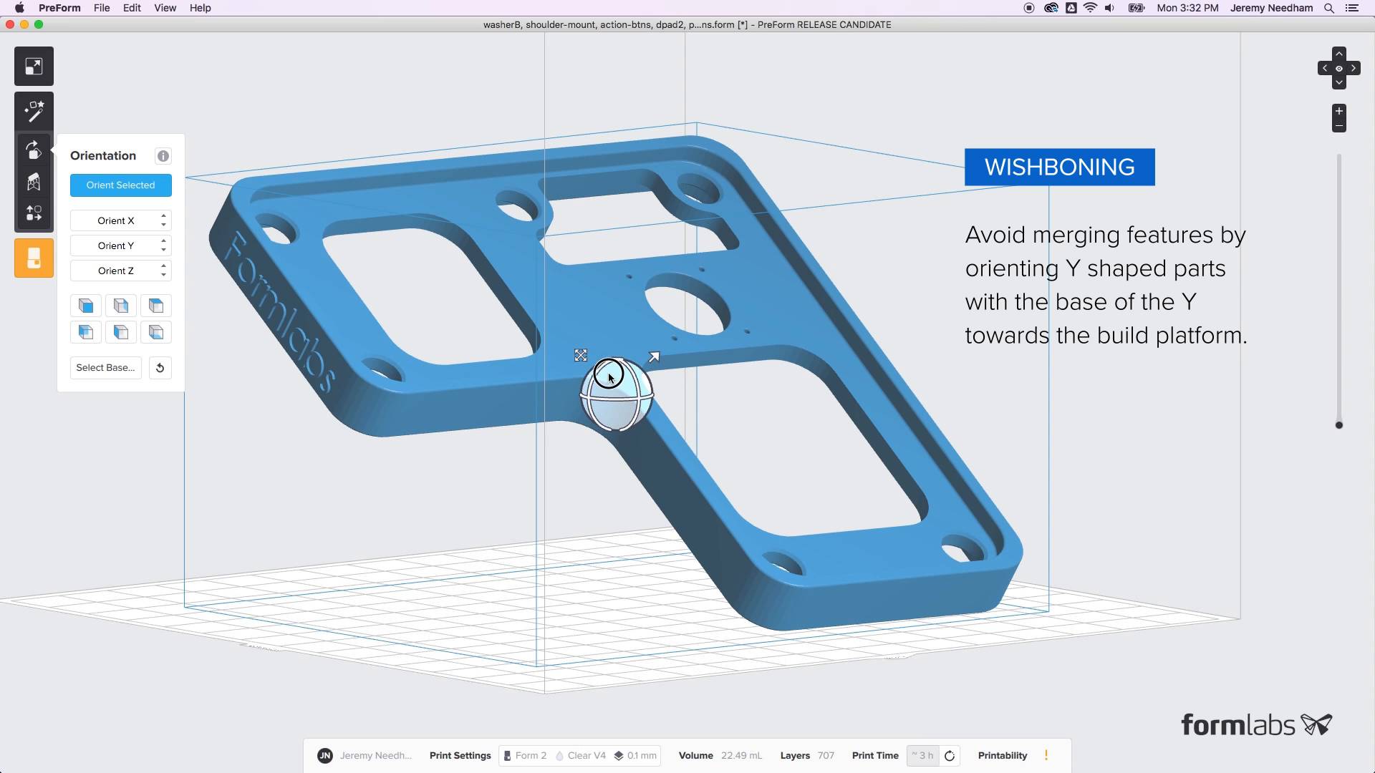Viewport: 1375px width, 773px height.
Task: Click the Printability warning exclamation mark
Action: pos(1046,755)
